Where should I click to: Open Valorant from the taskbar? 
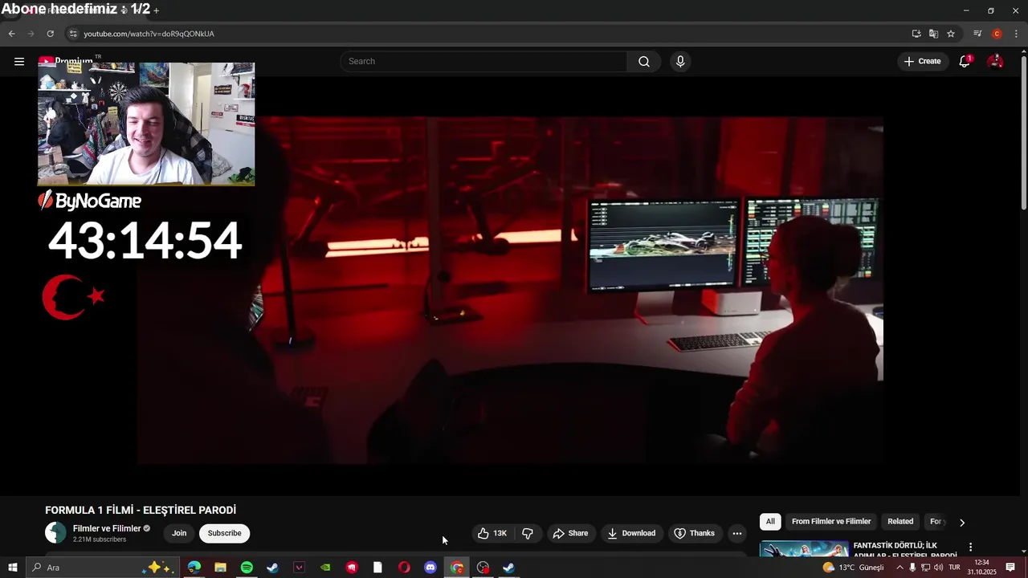click(x=299, y=568)
